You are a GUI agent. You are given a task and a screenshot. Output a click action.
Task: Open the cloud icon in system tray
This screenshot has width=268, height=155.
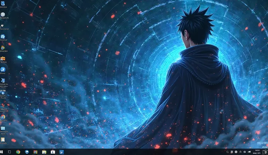coord(245,152)
